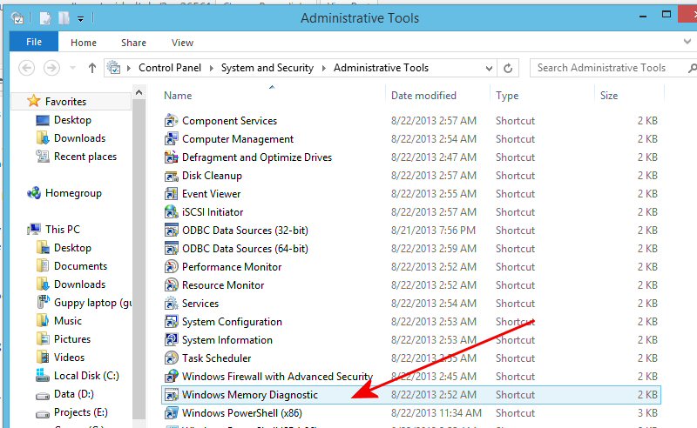Switch to the Share ribbon tab

133,43
